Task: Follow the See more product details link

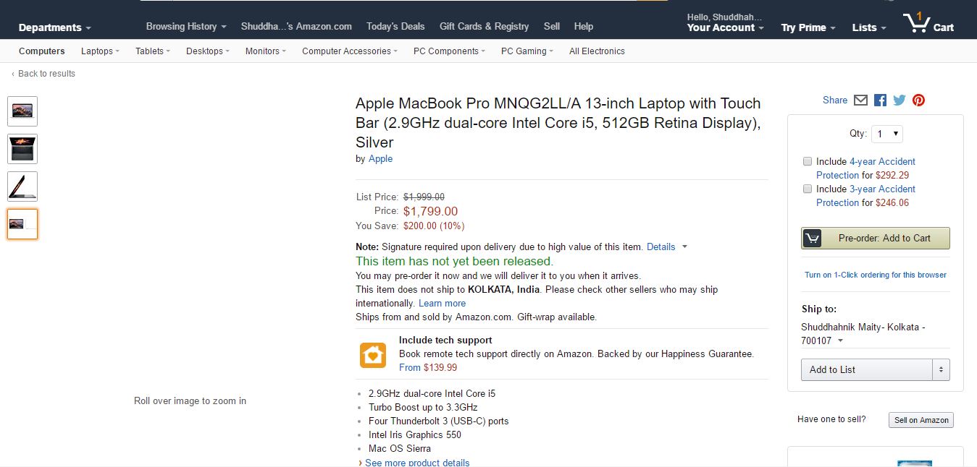Action: (417, 463)
